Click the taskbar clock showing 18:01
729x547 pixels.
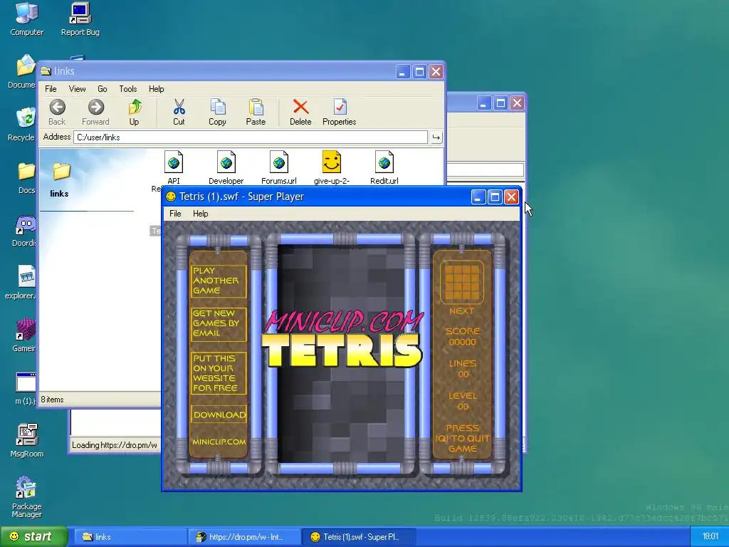pos(710,536)
